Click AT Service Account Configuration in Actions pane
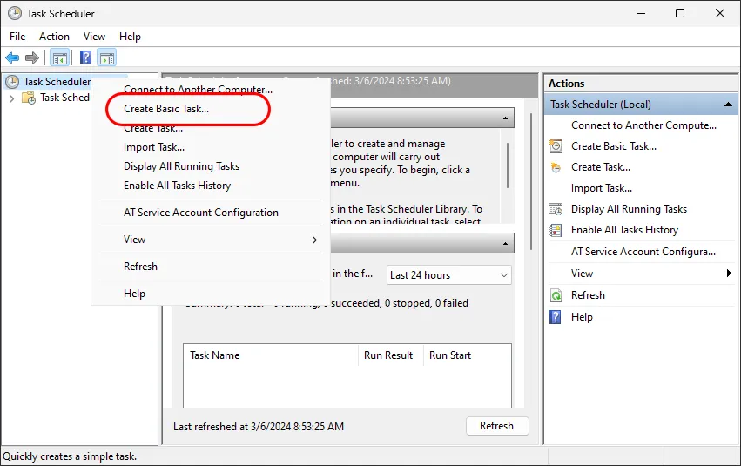The width and height of the screenshot is (741, 466). pos(643,252)
